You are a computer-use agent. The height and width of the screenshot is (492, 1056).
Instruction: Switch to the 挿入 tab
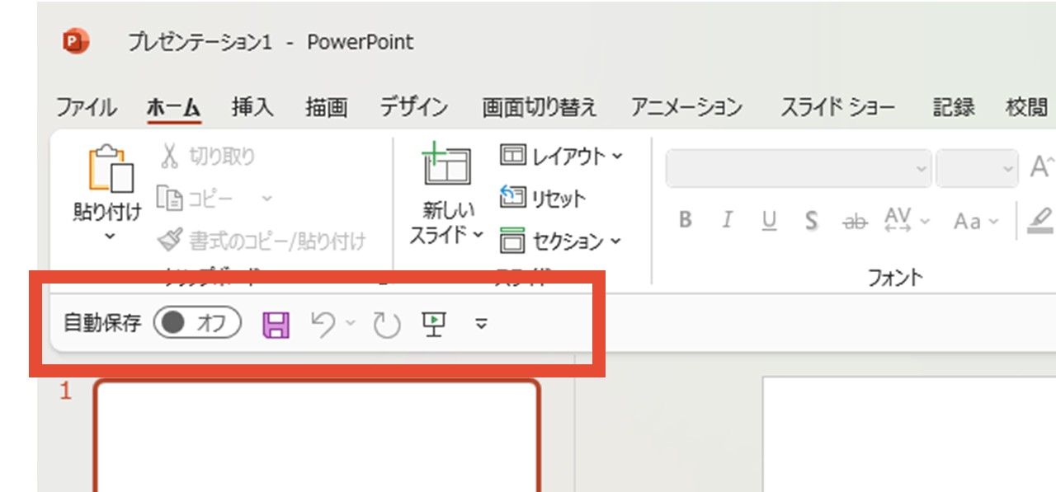[x=252, y=107]
